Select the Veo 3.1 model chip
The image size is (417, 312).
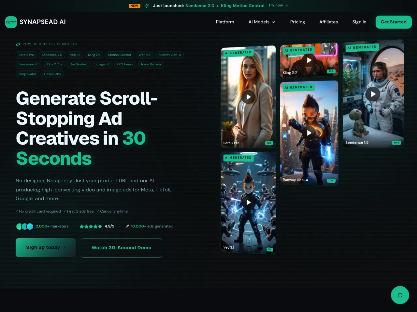coord(75,55)
